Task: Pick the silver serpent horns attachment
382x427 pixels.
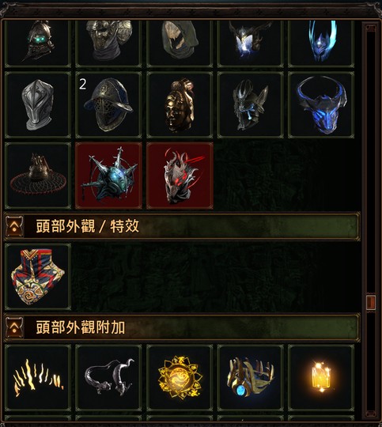Action: pos(108,378)
